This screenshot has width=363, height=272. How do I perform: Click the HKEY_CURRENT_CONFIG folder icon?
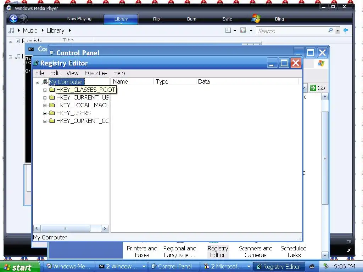tap(52, 121)
